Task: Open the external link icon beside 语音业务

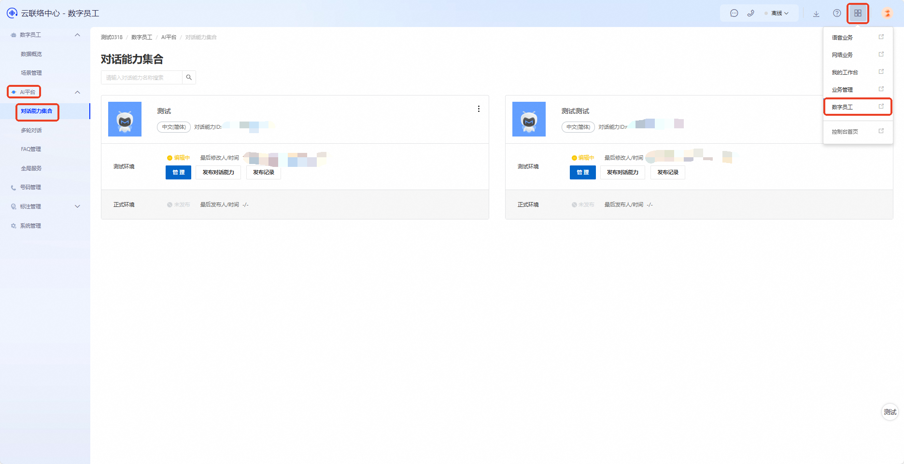Action: tap(881, 37)
